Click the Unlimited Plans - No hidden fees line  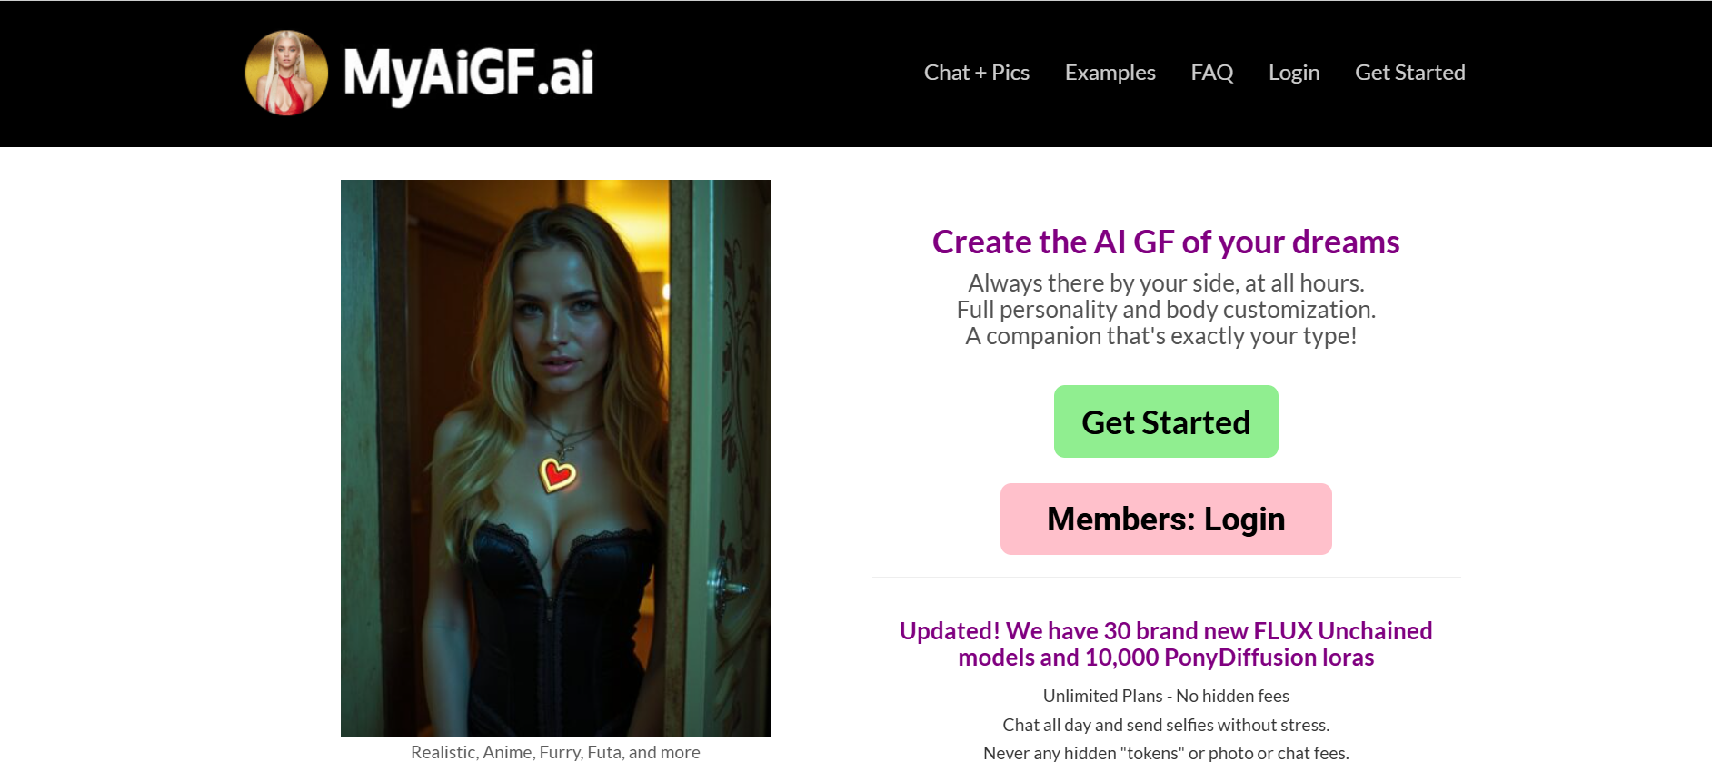1166,696
